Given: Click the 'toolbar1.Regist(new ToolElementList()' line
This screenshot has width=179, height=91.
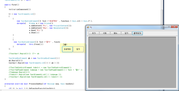Looking at the screenshot, I should pyautogui.click(x=34, y=63).
